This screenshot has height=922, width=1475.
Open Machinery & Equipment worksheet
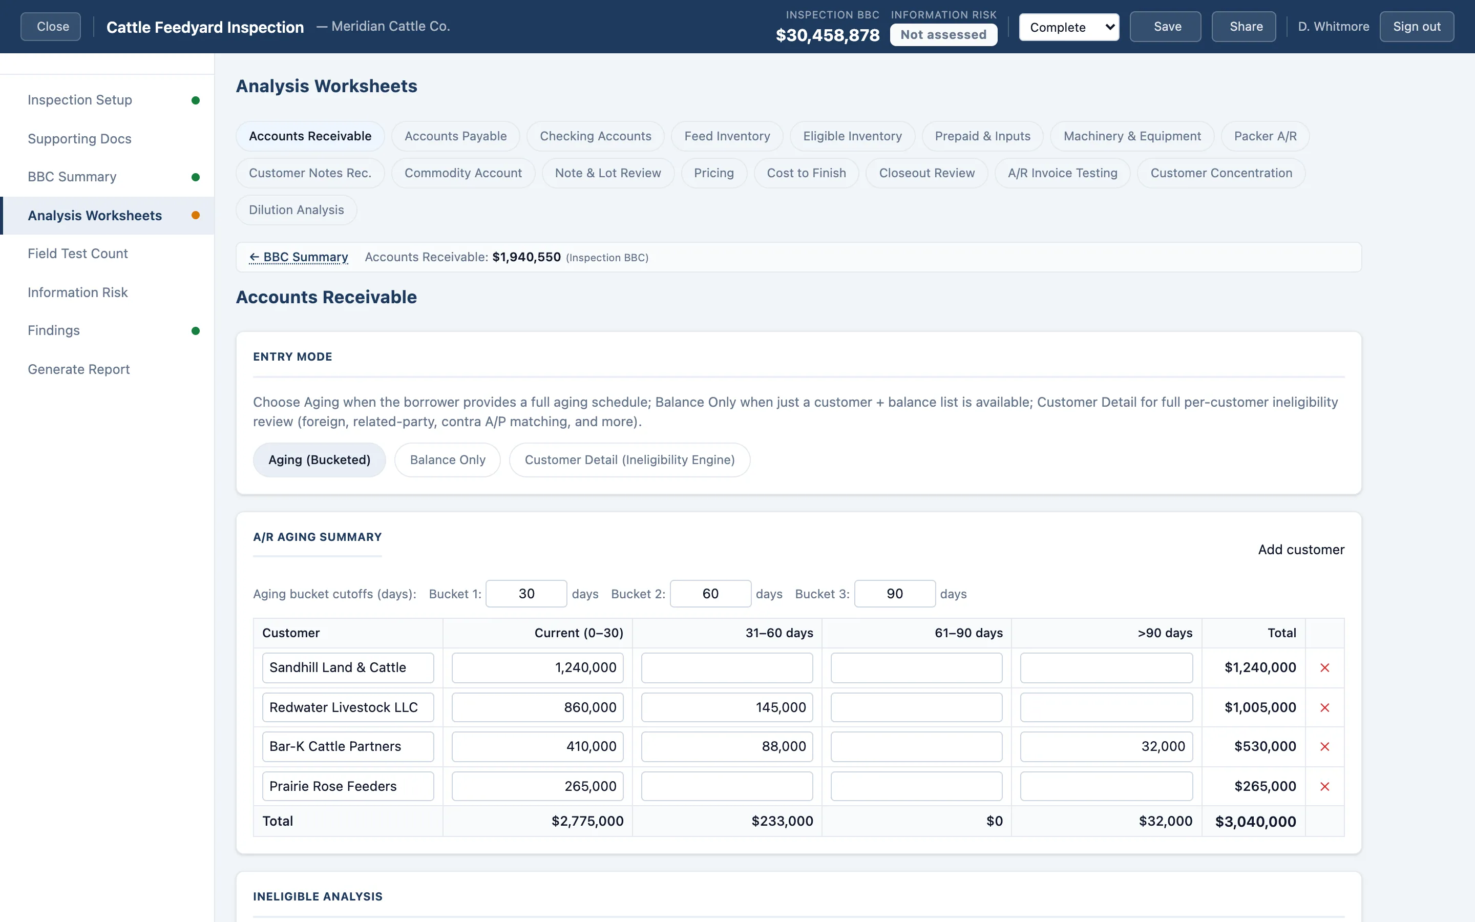pos(1132,136)
